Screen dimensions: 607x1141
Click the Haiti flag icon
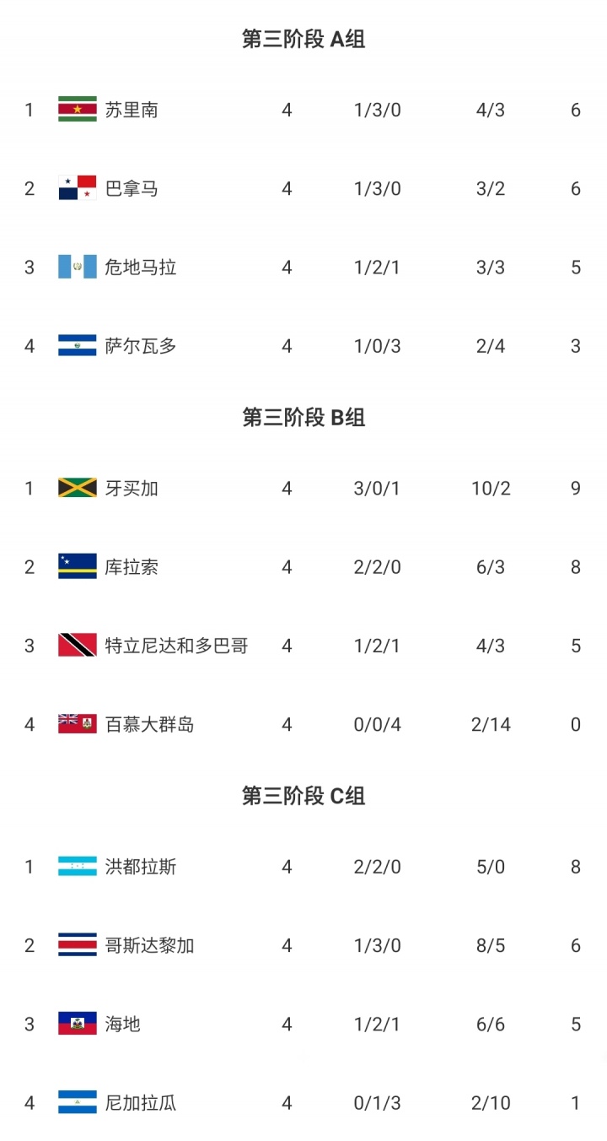tap(78, 1024)
